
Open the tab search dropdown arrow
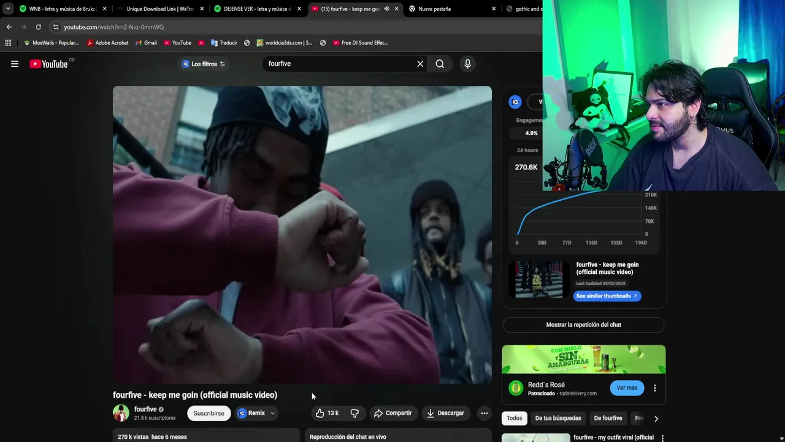coord(7,9)
